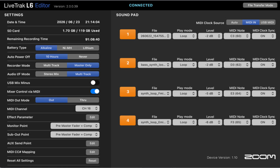The image size is (280, 168).
Task: Open pad 2 bass_synth_loo file dropdown
Action: point(154,65)
